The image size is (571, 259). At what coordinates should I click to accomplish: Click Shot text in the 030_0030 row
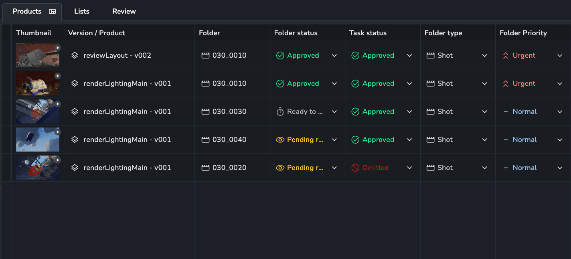pos(445,111)
